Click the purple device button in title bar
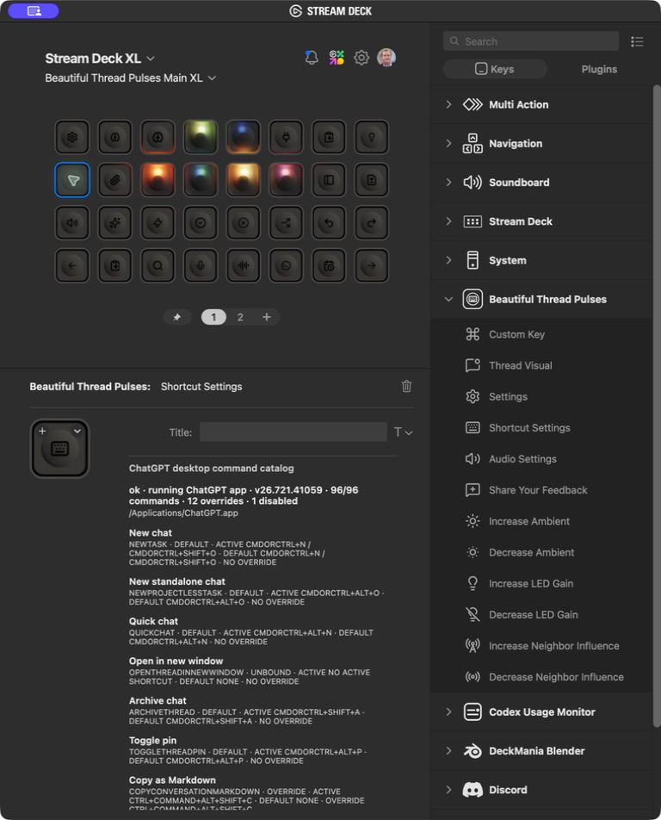The width and height of the screenshot is (661, 820). click(34, 11)
